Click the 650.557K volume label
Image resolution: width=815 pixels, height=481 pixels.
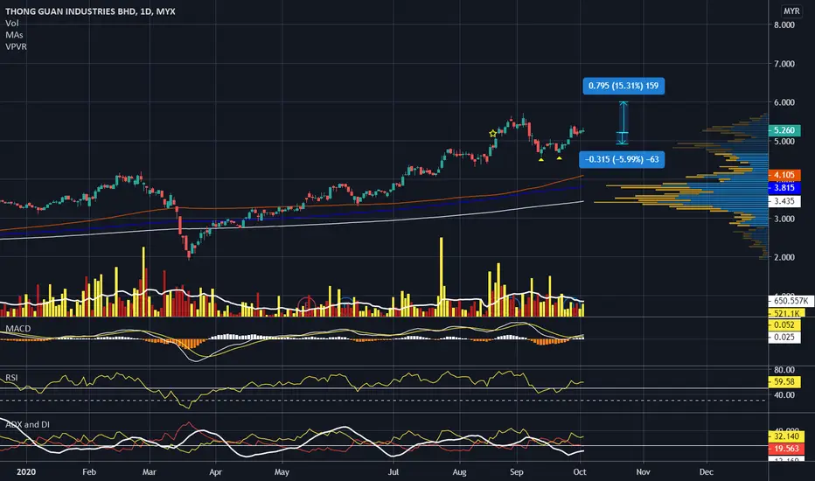point(791,301)
